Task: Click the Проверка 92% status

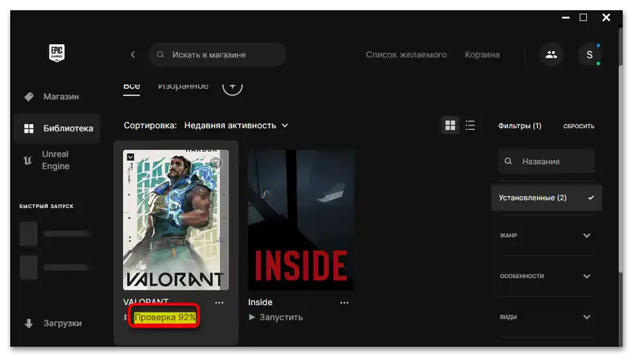Action: click(x=165, y=317)
